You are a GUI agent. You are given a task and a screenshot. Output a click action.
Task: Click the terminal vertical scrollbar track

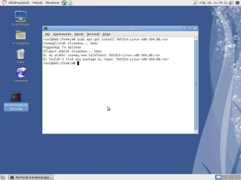coord(196,85)
